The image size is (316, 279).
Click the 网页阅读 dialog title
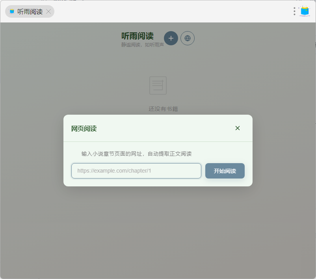click(x=84, y=128)
